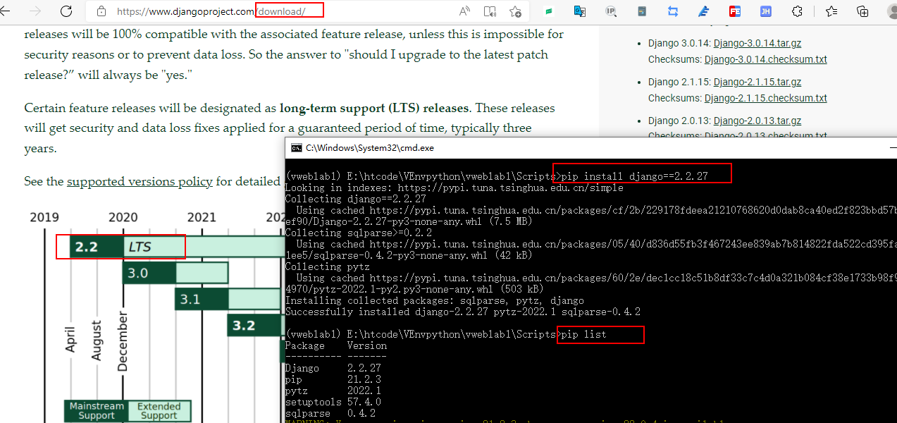This screenshot has height=423, width=897.
Task: Open the green extension icon in toolbar
Action: [548, 11]
